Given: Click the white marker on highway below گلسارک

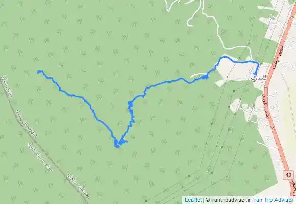Looking at the screenshot, I should pyautogui.click(x=266, y=86).
